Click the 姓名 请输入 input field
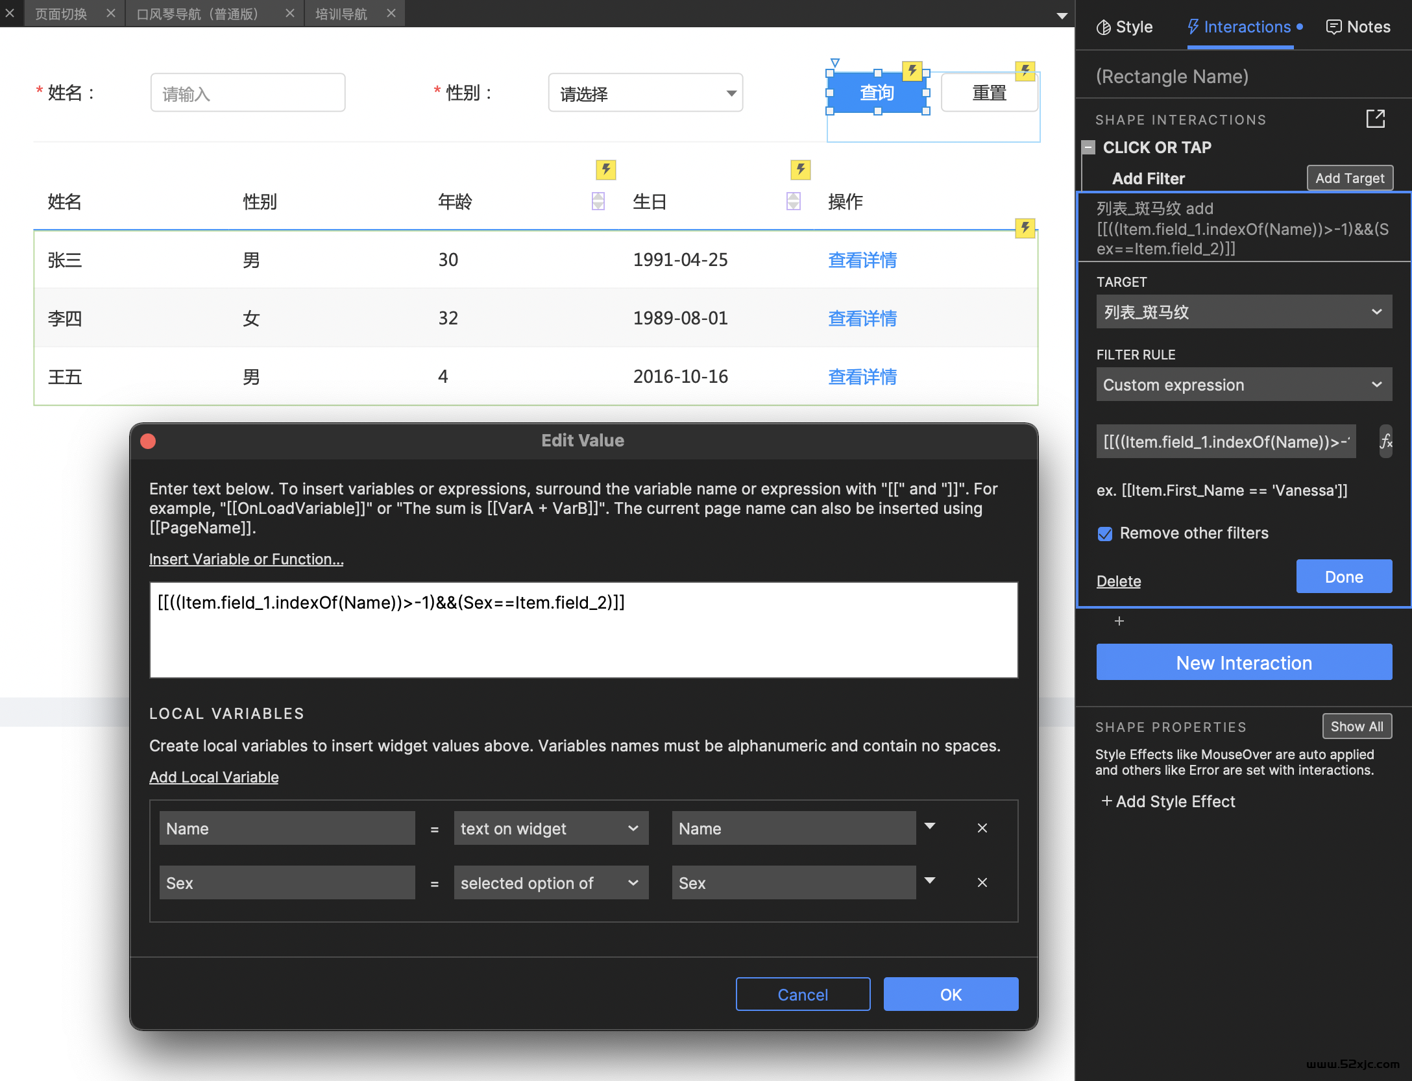Viewport: 1412px width, 1081px height. (x=247, y=93)
